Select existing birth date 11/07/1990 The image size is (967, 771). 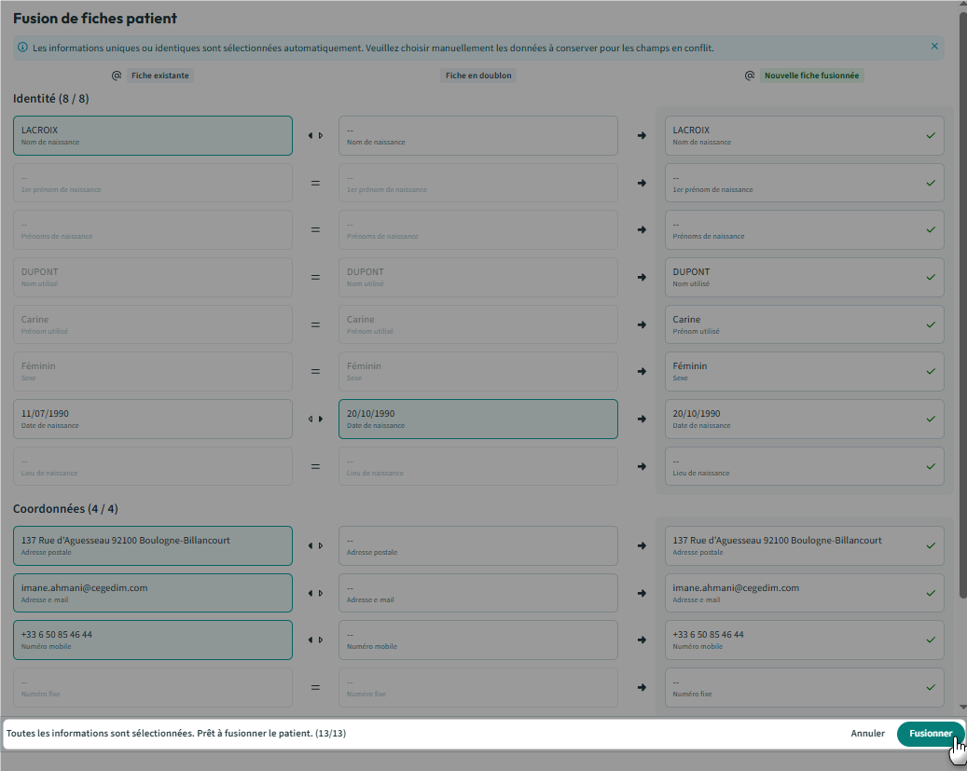[x=152, y=419]
